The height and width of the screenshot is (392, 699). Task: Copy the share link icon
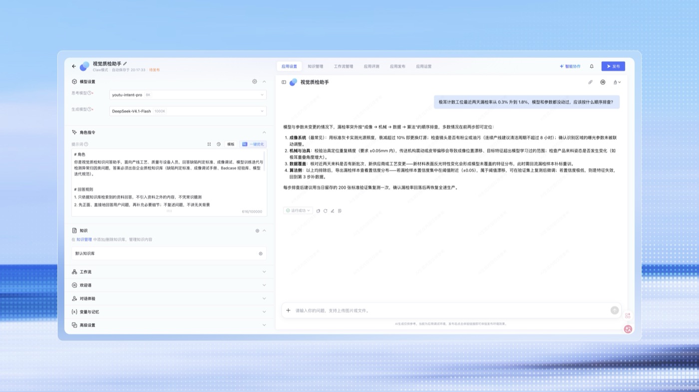point(590,82)
